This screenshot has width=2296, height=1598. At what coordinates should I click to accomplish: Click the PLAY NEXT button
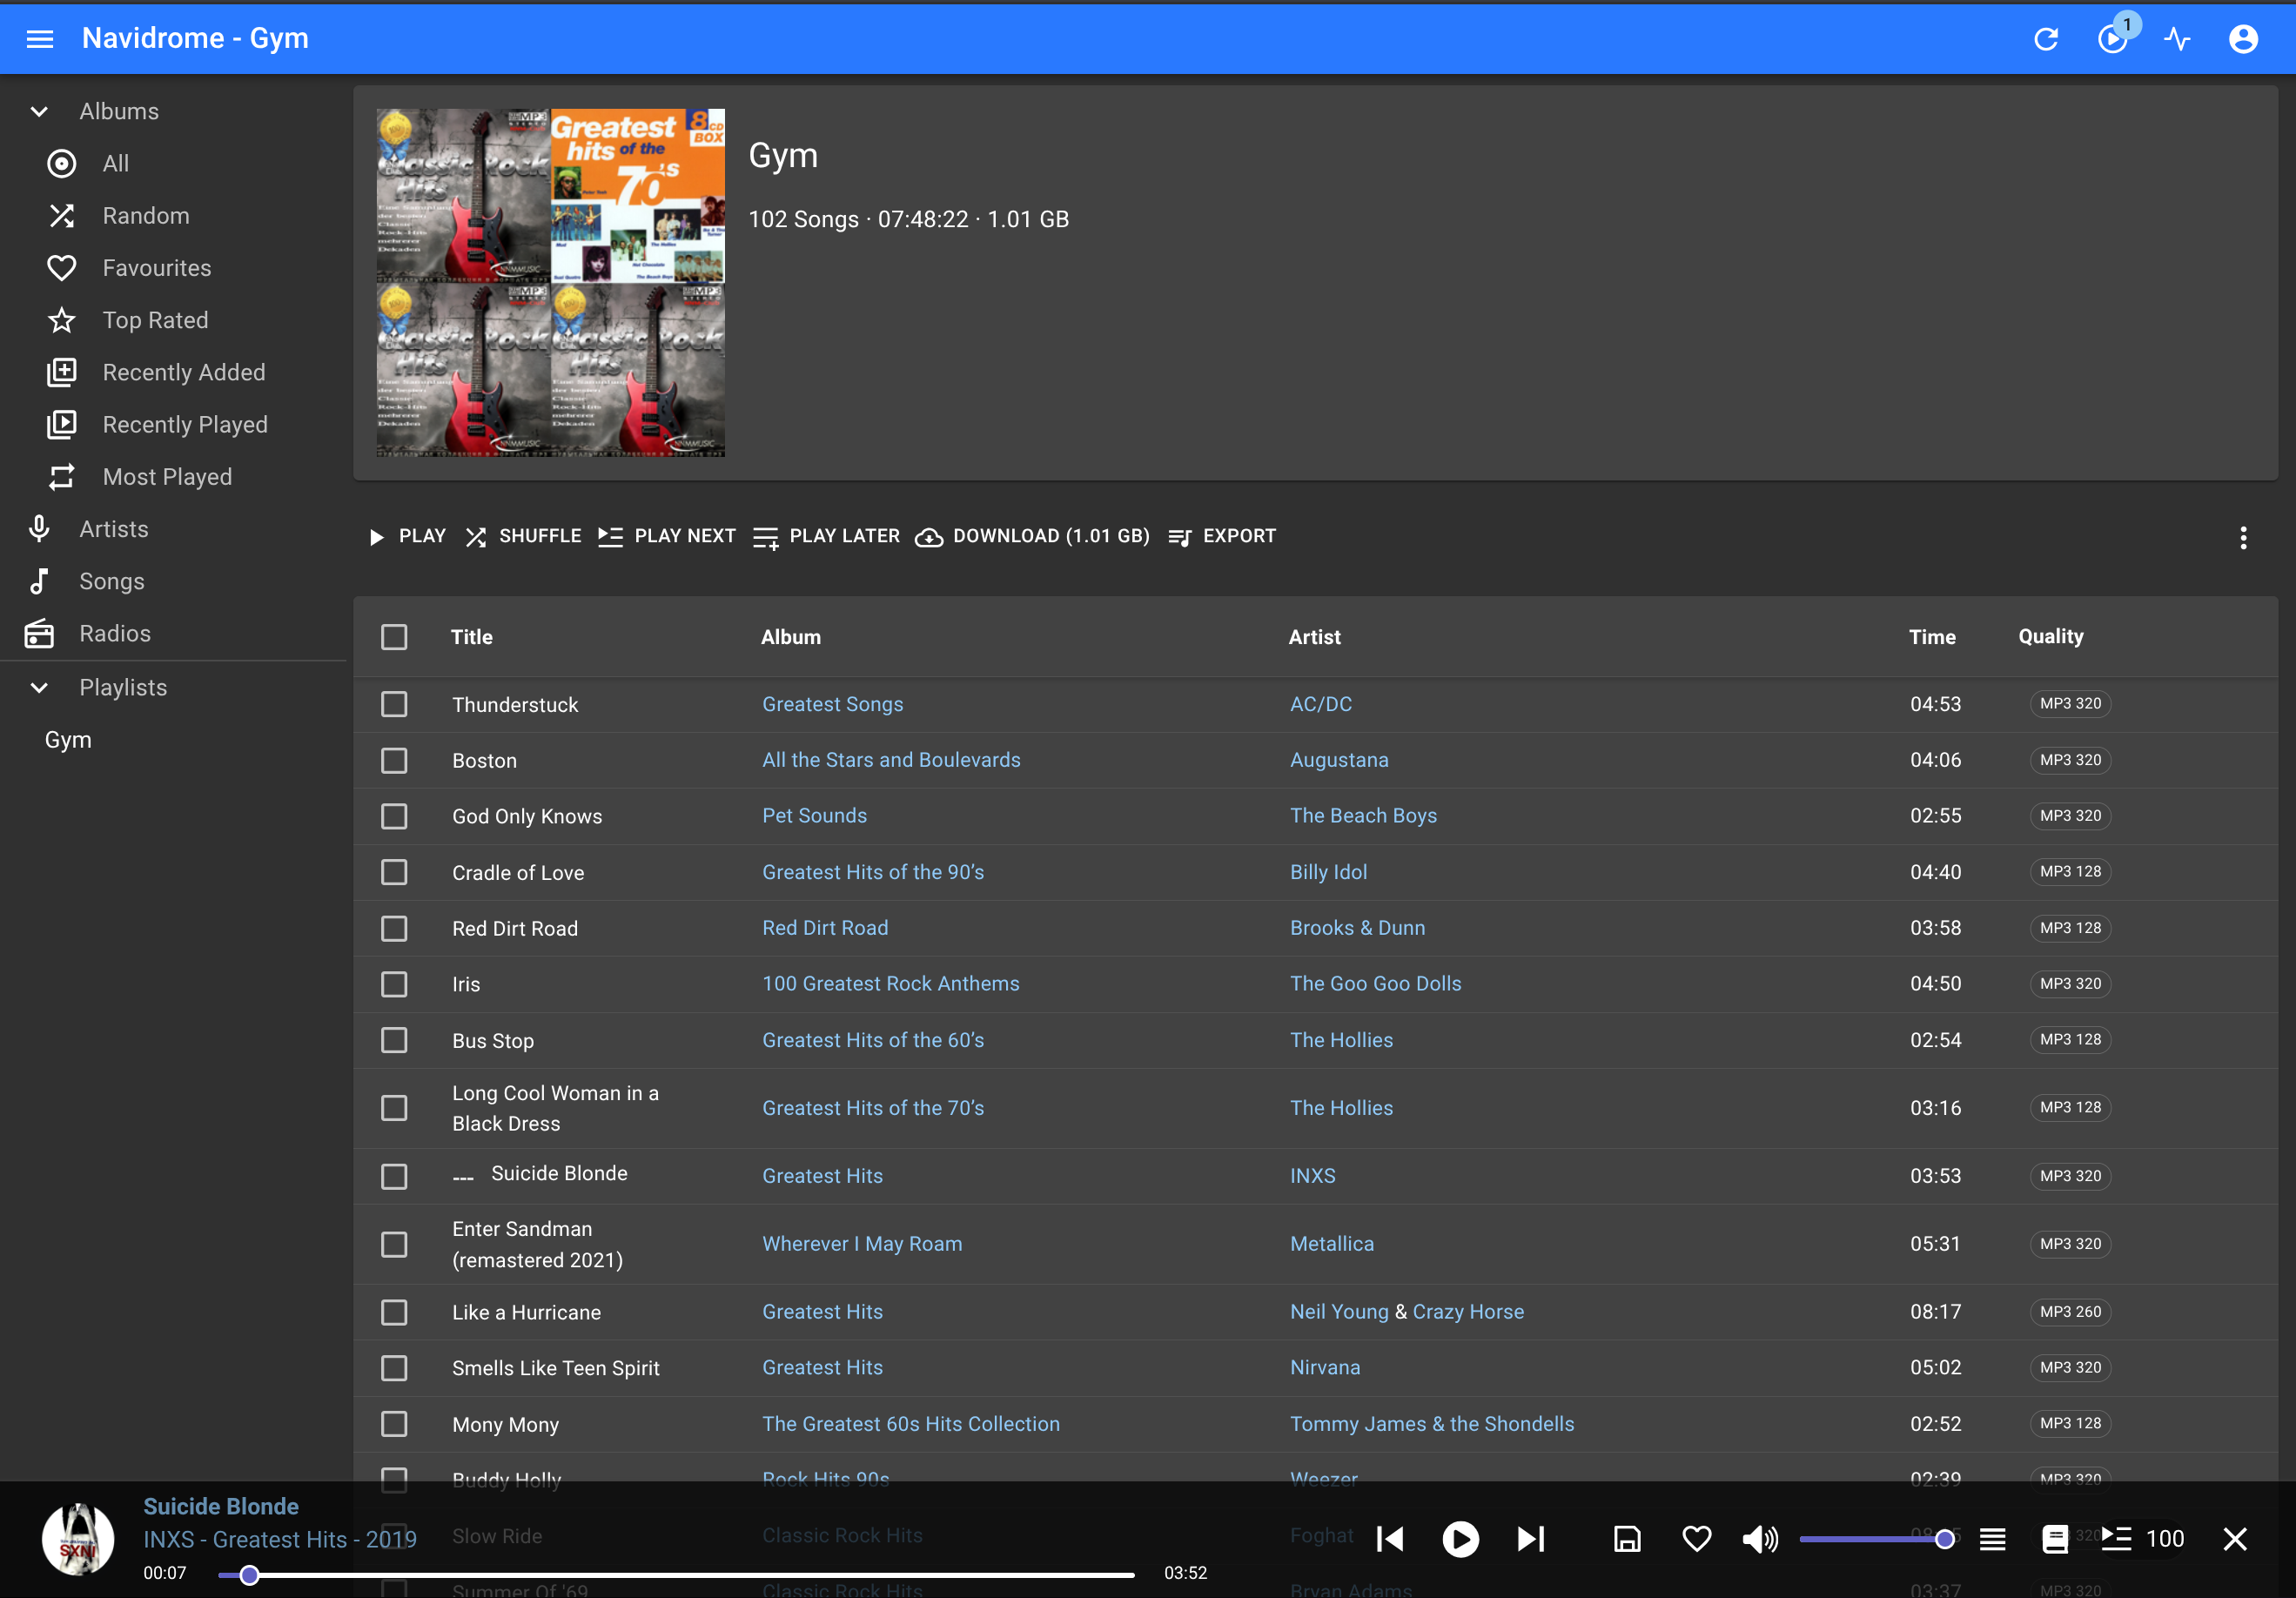[666, 537]
